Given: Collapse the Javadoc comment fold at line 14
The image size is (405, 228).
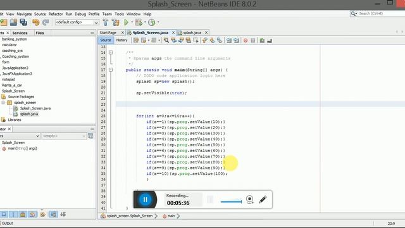Looking at the screenshot, I should (111, 53).
